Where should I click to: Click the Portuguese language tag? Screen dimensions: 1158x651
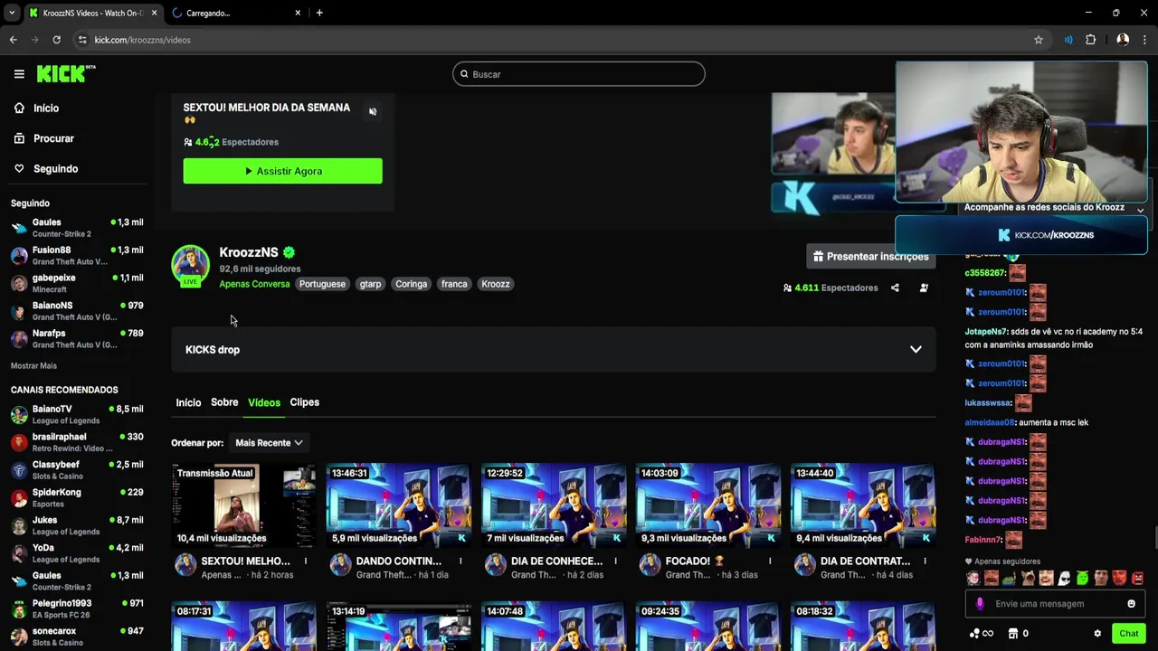(x=322, y=284)
